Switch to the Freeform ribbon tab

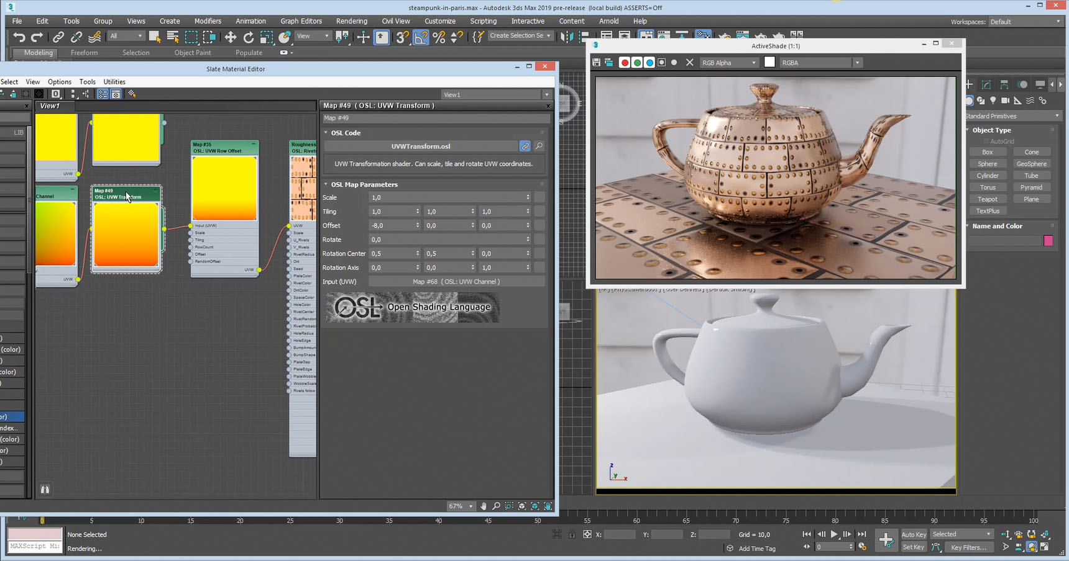point(84,53)
